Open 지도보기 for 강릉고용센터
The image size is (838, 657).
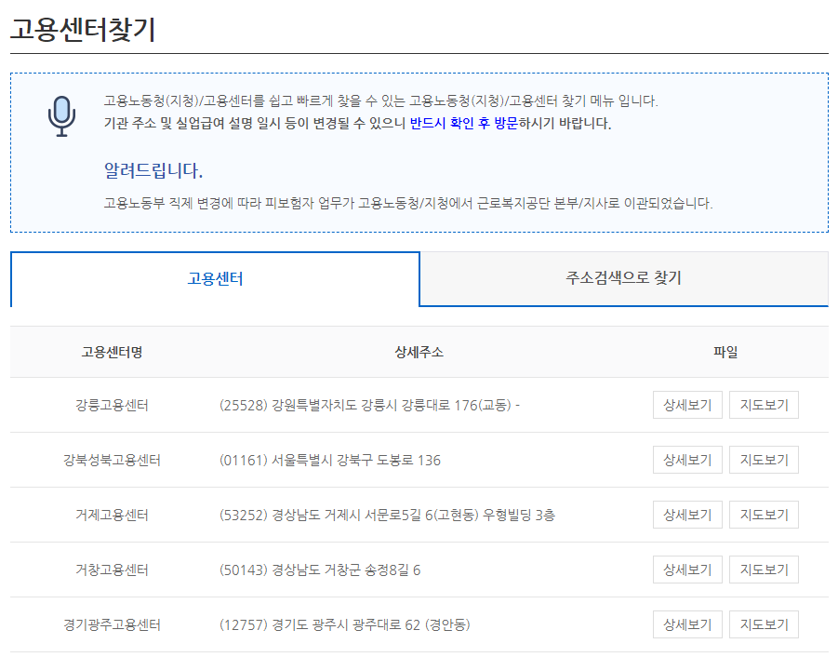(764, 405)
